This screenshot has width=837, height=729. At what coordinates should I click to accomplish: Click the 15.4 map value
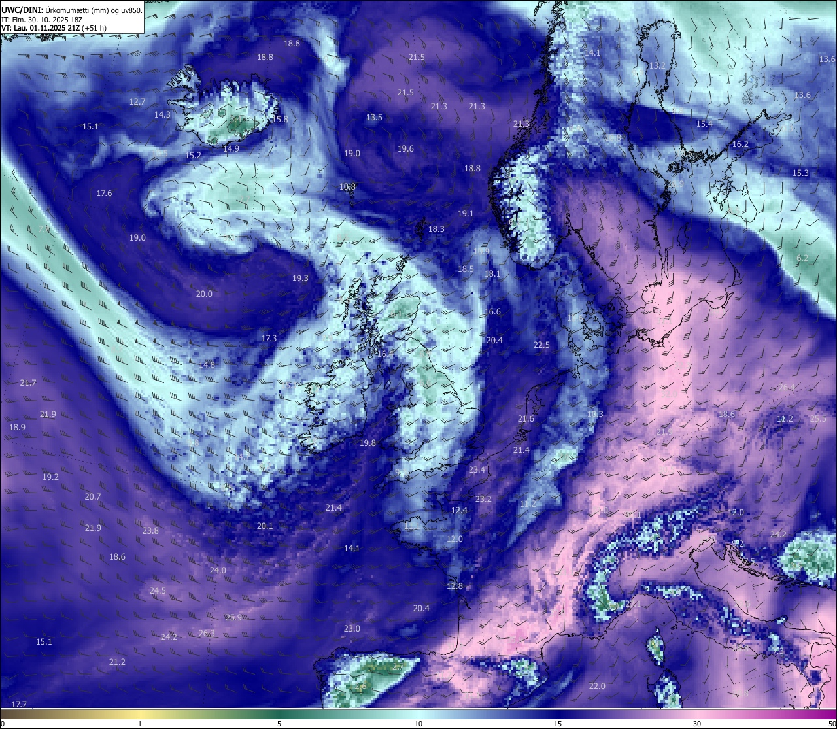(x=704, y=124)
